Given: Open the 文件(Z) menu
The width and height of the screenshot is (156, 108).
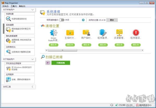Looking at the screenshot, I should click(5, 6).
